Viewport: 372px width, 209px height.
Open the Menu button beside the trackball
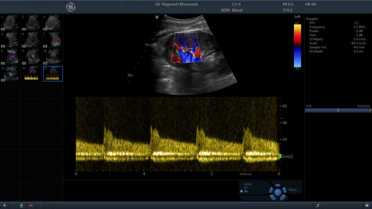tap(292, 190)
